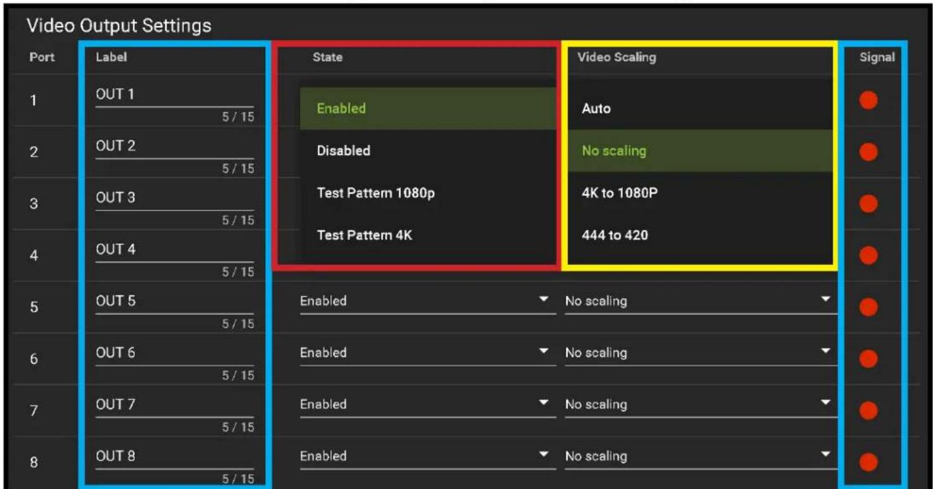Screen dimensions: 933x489
Task: Edit the OUT 4 label field
Action: [175, 251]
